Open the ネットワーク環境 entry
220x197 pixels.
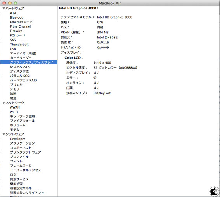coord(23,116)
